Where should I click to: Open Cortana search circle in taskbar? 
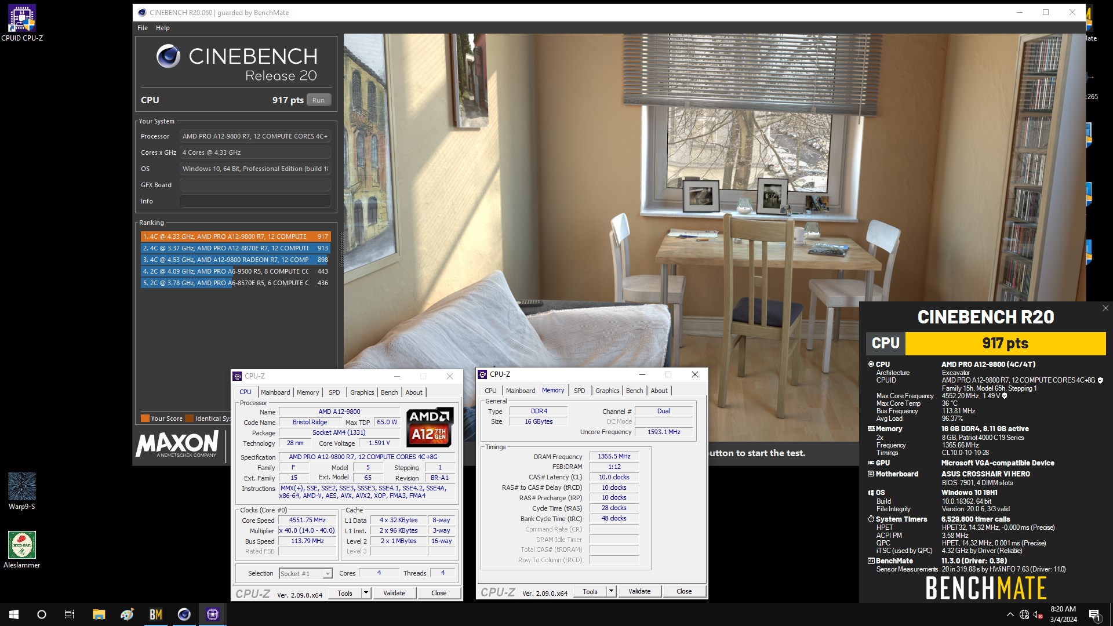coord(42,614)
